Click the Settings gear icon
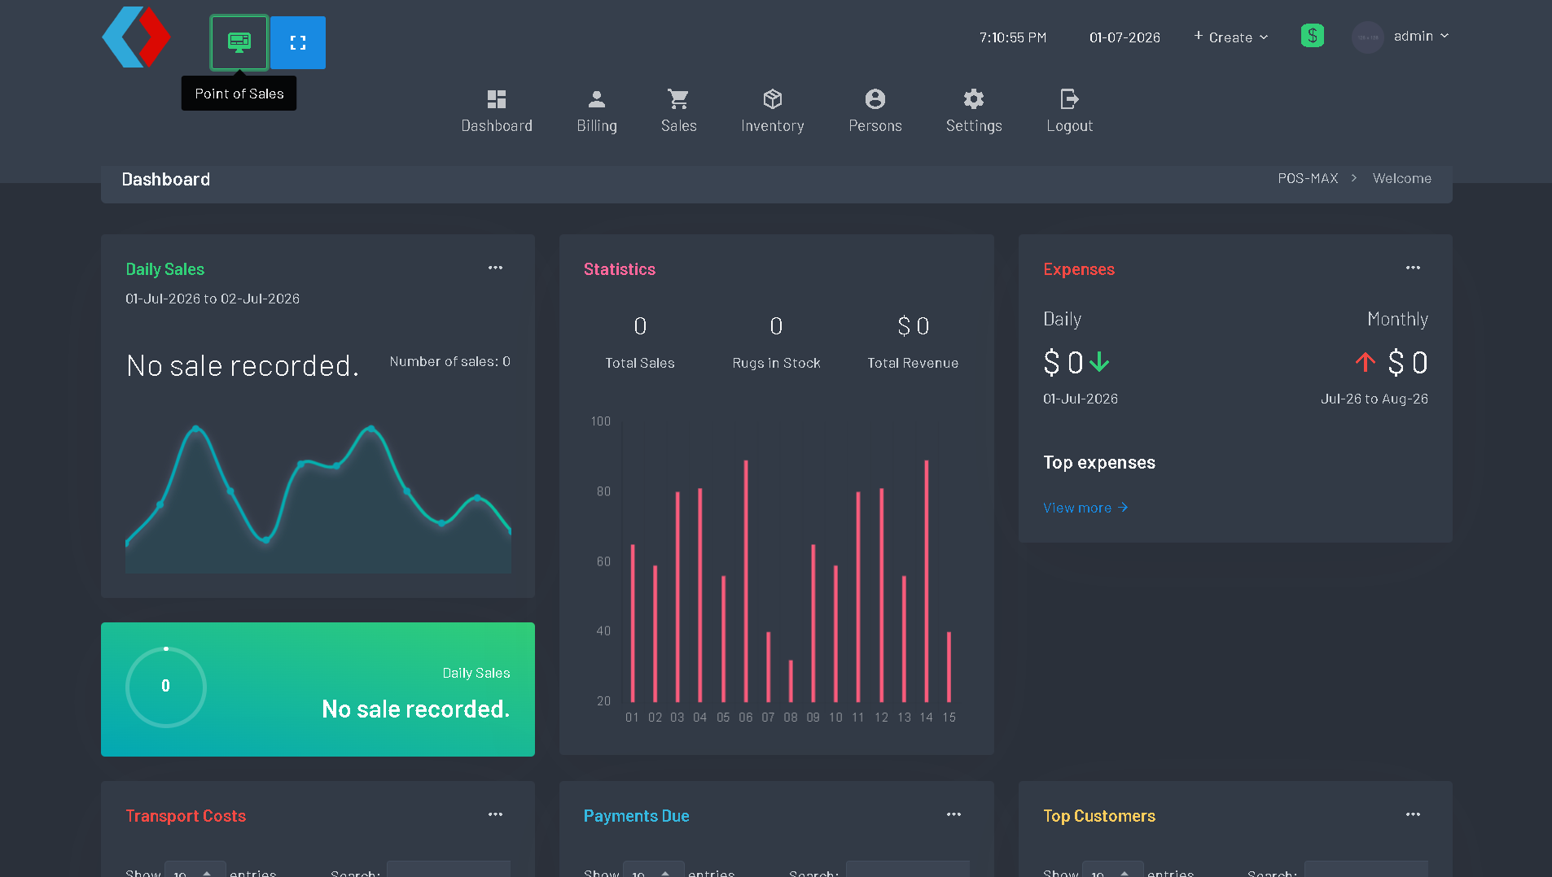 [973, 99]
